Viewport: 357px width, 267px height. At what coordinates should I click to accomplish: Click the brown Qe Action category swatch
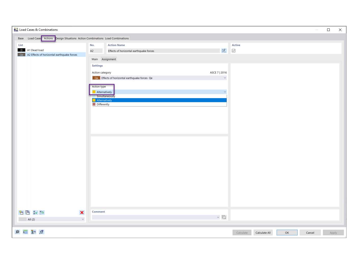[96, 78]
